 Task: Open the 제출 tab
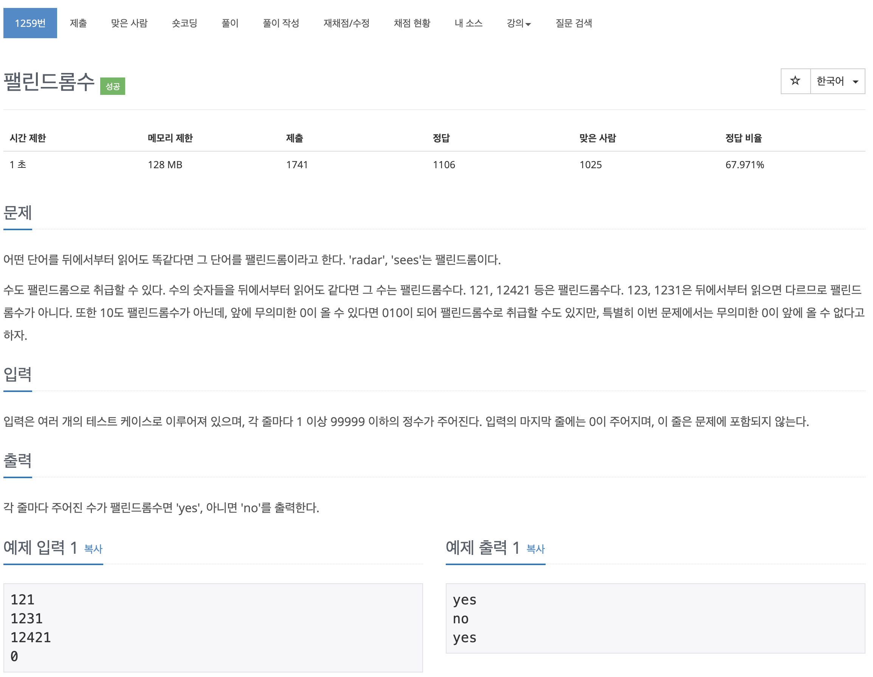pyautogui.click(x=78, y=23)
